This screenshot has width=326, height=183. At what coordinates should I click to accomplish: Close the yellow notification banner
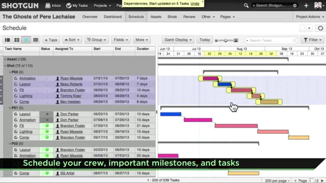pyautogui.click(x=203, y=2)
